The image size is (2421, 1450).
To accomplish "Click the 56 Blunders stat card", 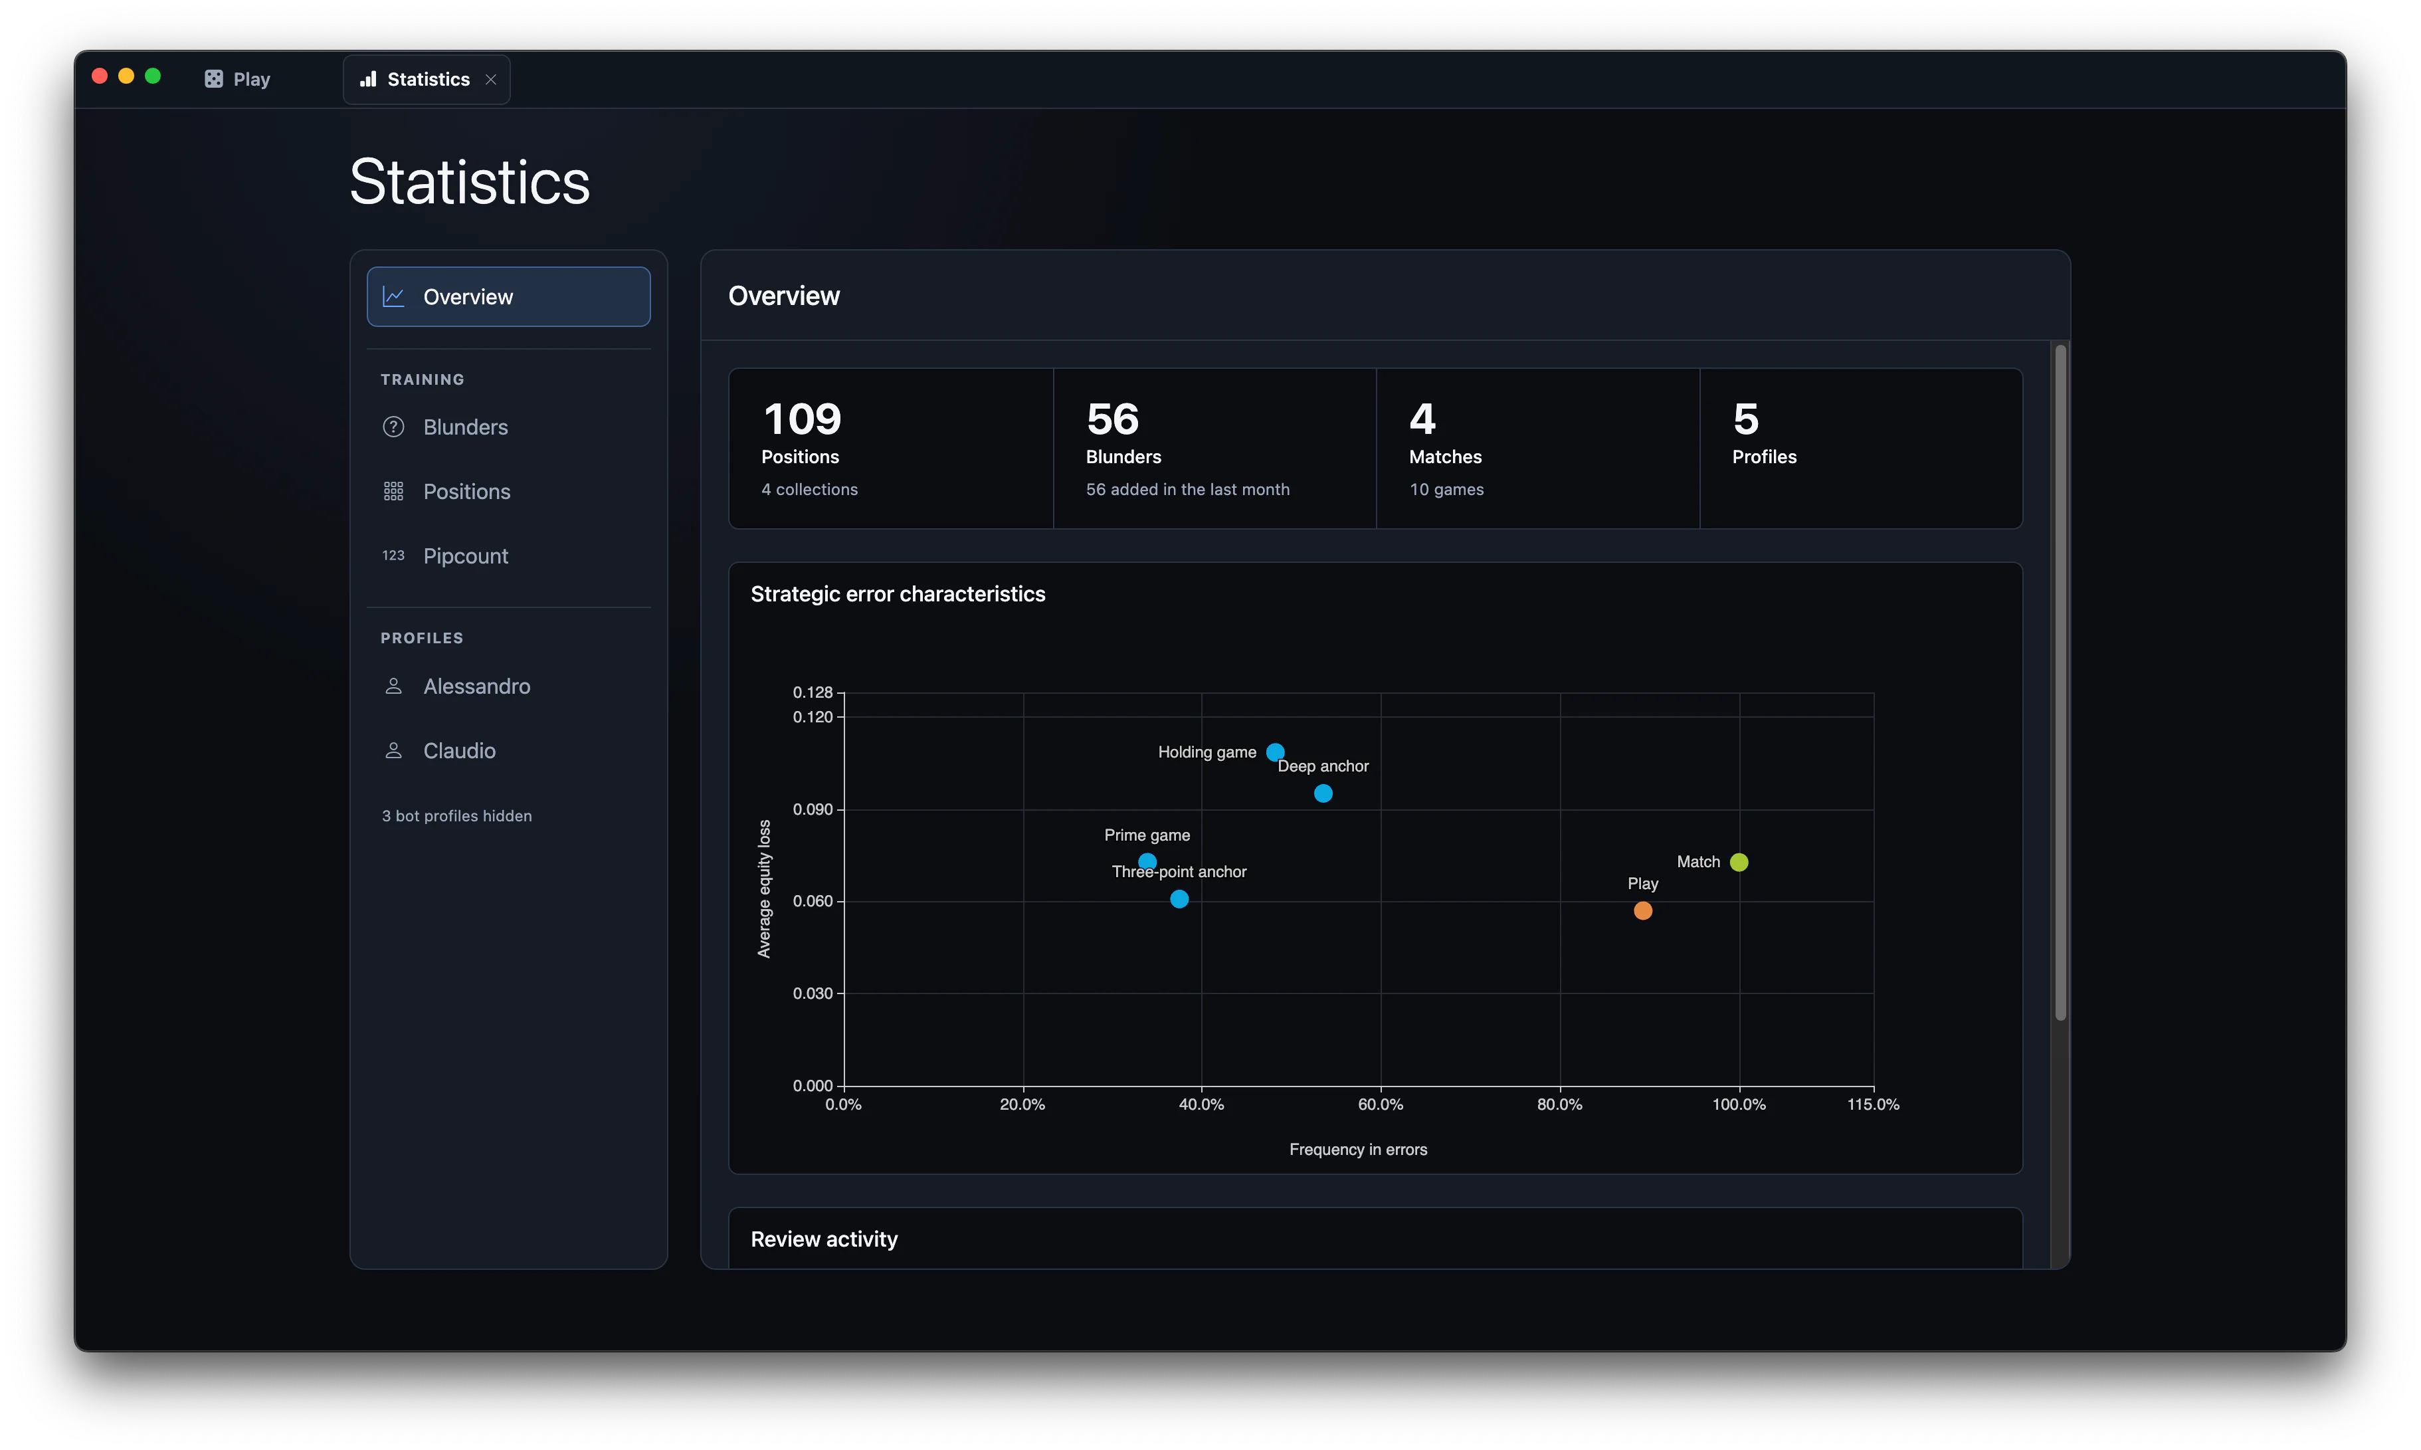I will tap(1215, 449).
